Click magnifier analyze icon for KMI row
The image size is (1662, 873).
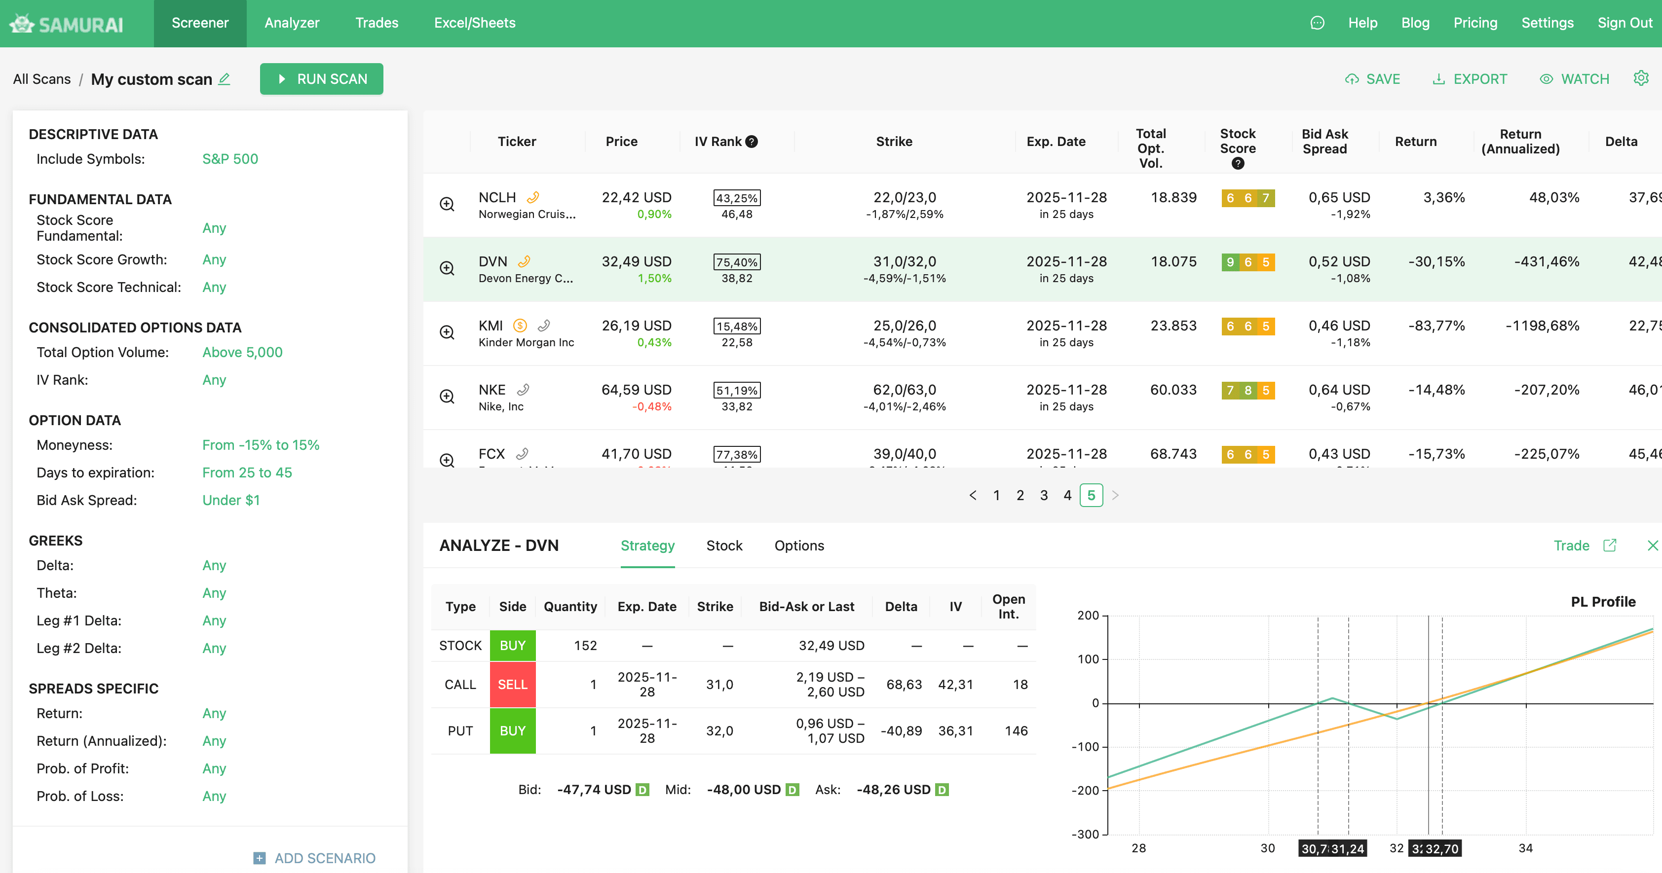point(447,333)
